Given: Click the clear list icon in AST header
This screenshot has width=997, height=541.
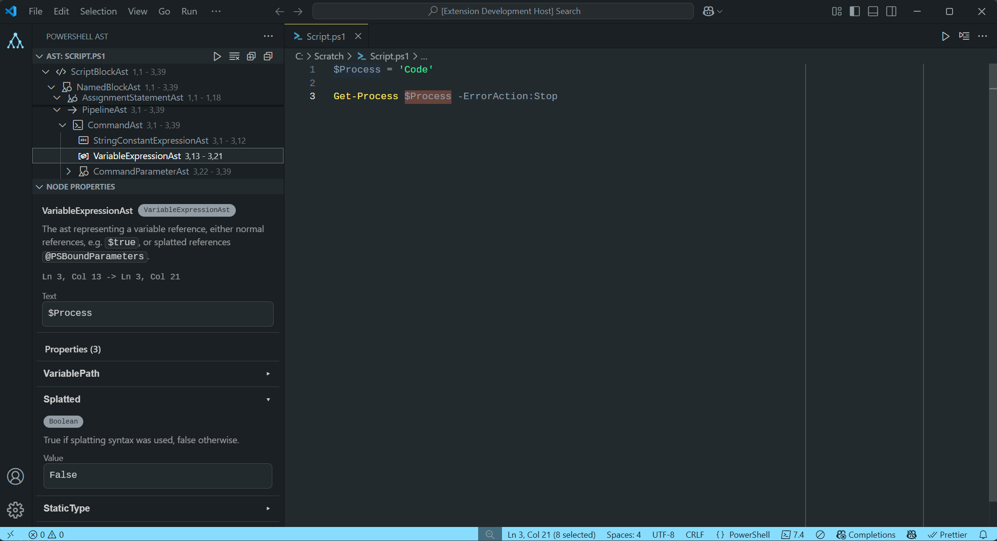Looking at the screenshot, I should tap(234, 56).
